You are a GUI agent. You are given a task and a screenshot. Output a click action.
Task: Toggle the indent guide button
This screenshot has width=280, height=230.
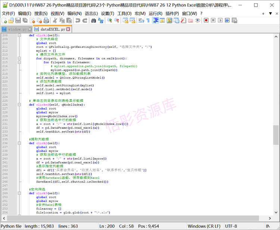point(155,21)
